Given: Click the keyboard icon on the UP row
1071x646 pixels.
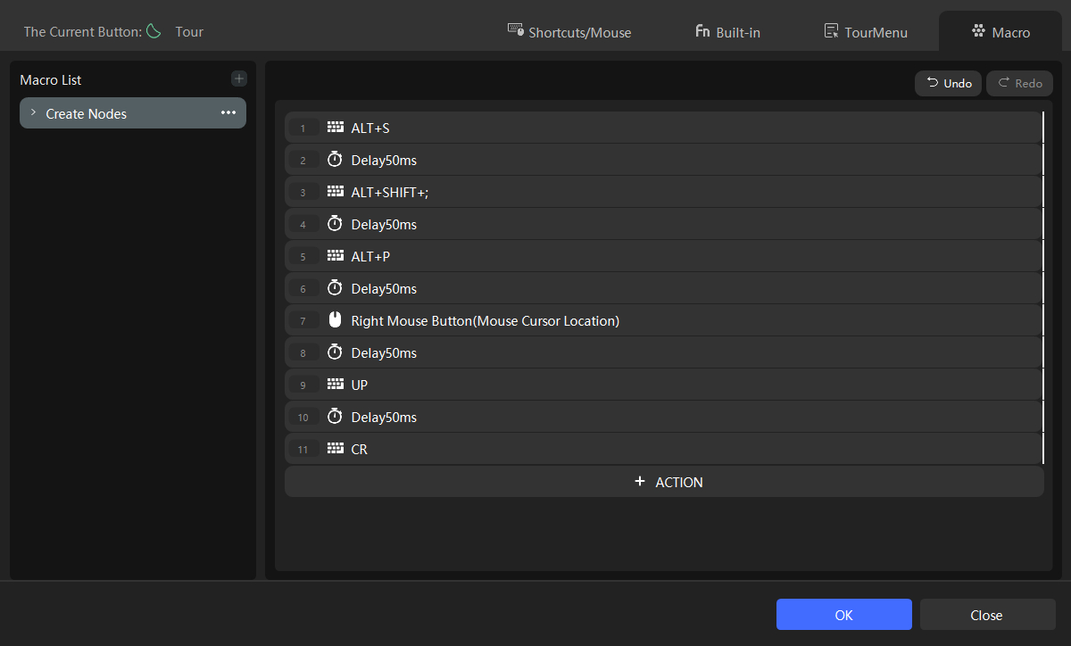Looking at the screenshot, I should point(336,385).
